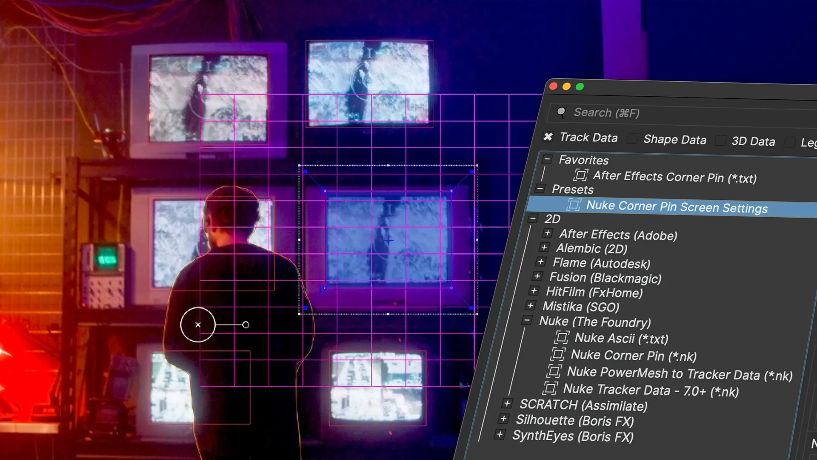Click the Nuke Tracker Data 7.0+ format icon
The image size is (817, 460).
[x=550, y=388]
